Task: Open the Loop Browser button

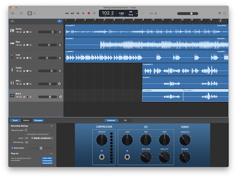Action: tap(224, 13)
